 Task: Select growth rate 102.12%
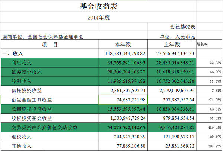click(x=209, y=137)
